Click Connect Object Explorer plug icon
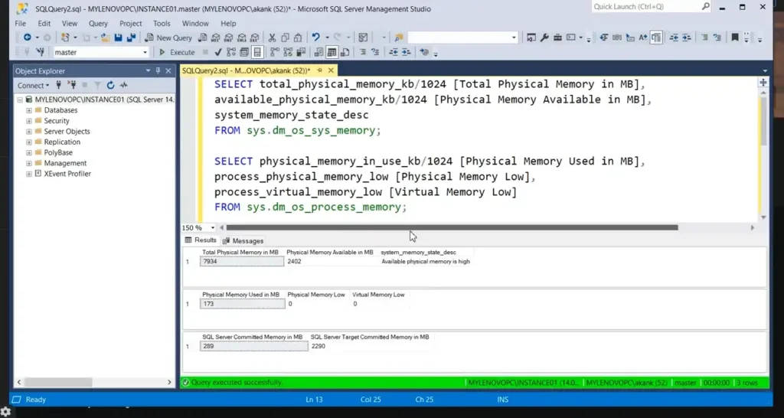This screenshot has height=418, width=784. (x=58, y=85)
